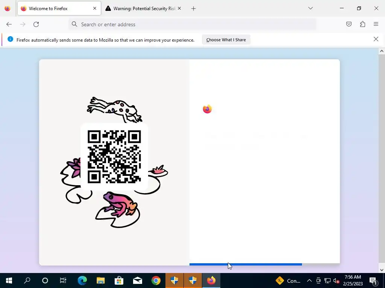Click the page scrollbar up arrow
The height and width of the screenshot is (288, 385).
381,51
